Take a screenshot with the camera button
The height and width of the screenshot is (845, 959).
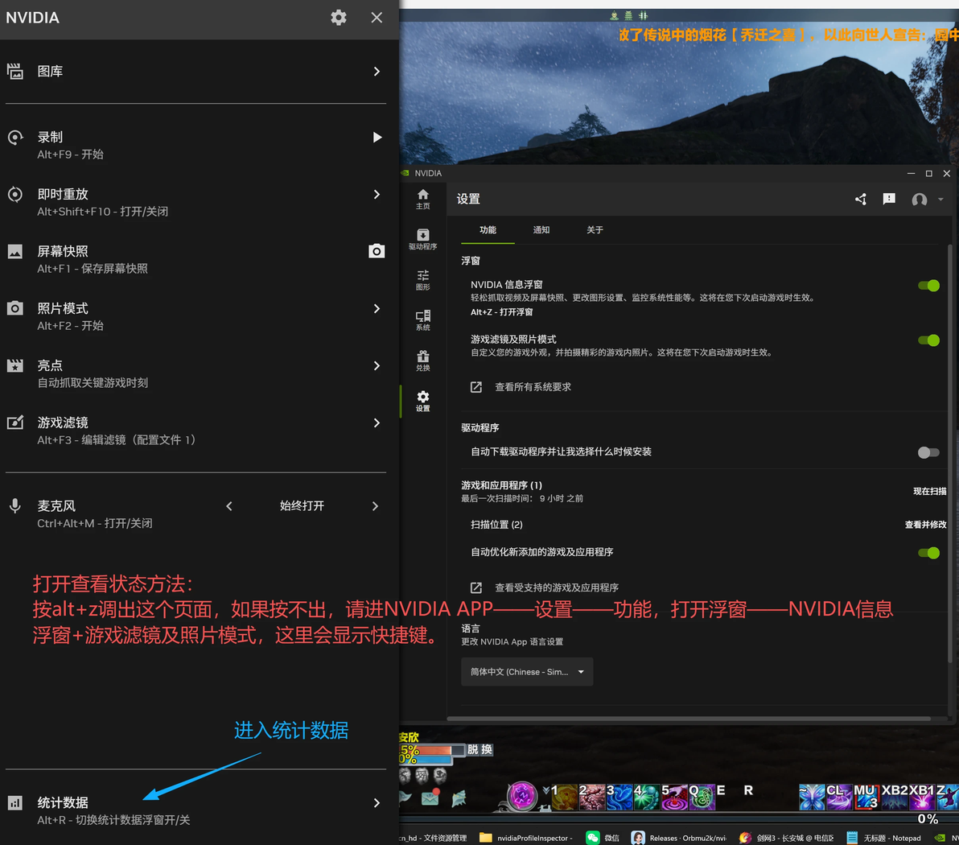(377, 251)
